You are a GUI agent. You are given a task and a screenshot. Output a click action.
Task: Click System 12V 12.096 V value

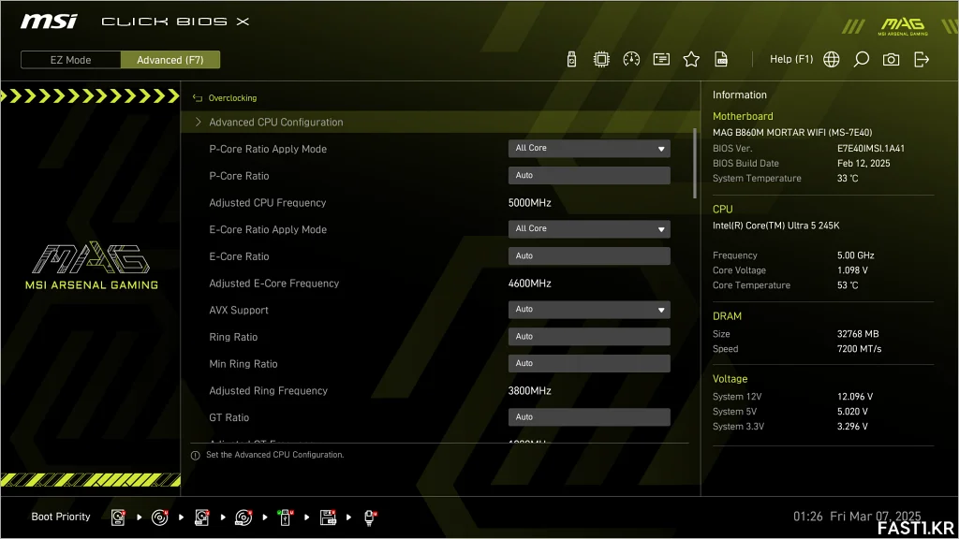coord(855,397)
